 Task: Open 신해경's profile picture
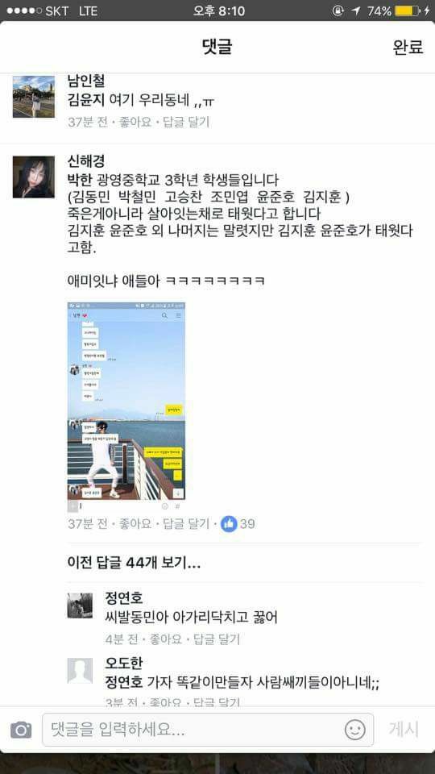(x=34, y=177)
